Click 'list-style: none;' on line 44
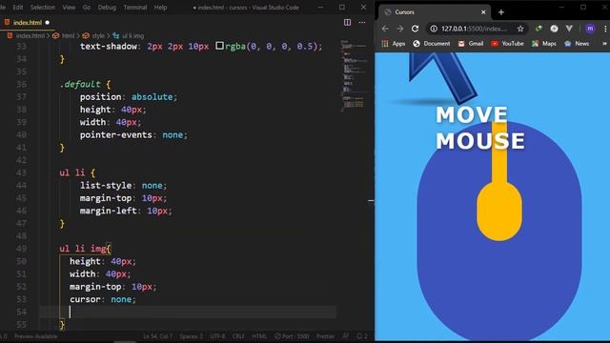 (123, 186)
